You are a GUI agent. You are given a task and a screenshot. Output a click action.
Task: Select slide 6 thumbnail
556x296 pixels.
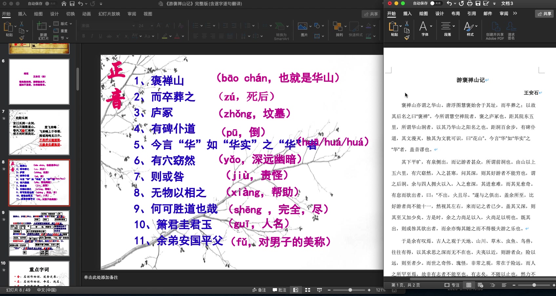point(39,82)
